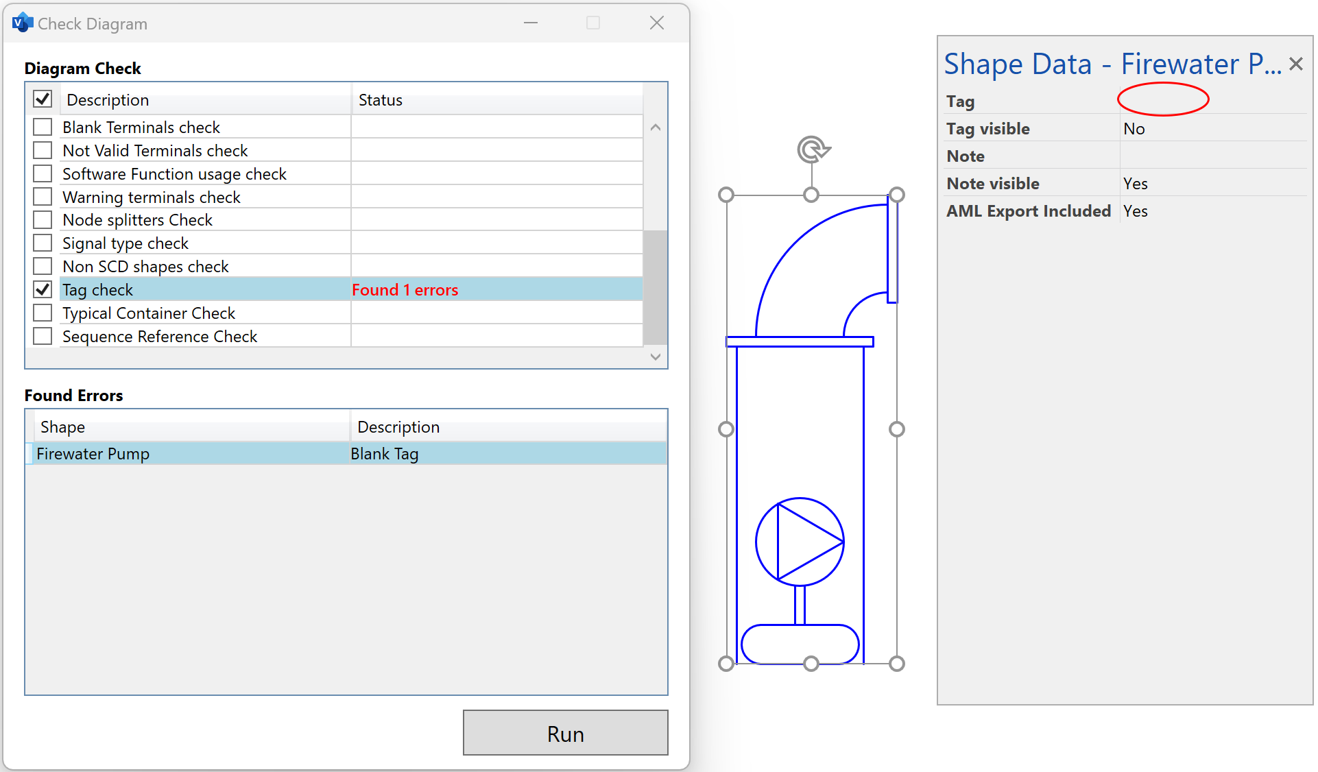Click the Note visible value 'Yes'
This screenshot has width=1318, height=772.
click(1135, 184)
